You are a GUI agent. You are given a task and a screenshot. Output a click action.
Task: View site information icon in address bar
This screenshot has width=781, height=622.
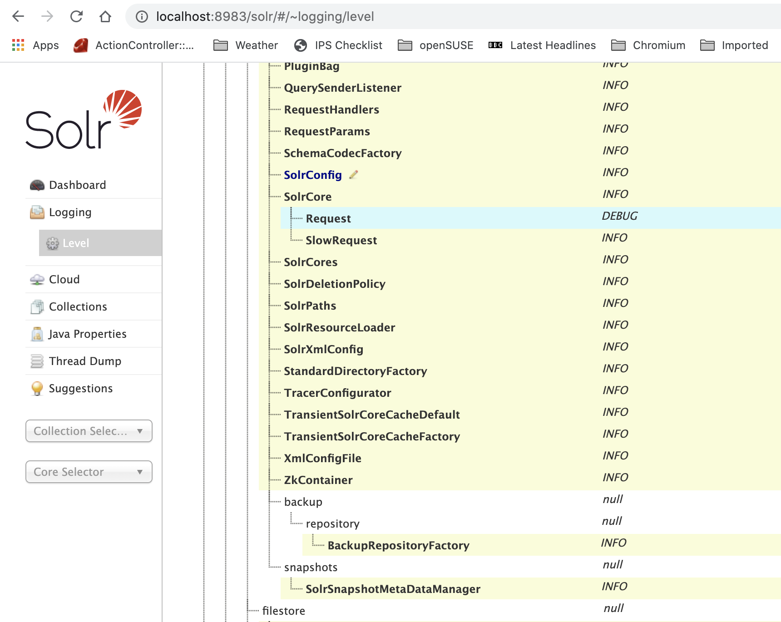coord(142,17)
